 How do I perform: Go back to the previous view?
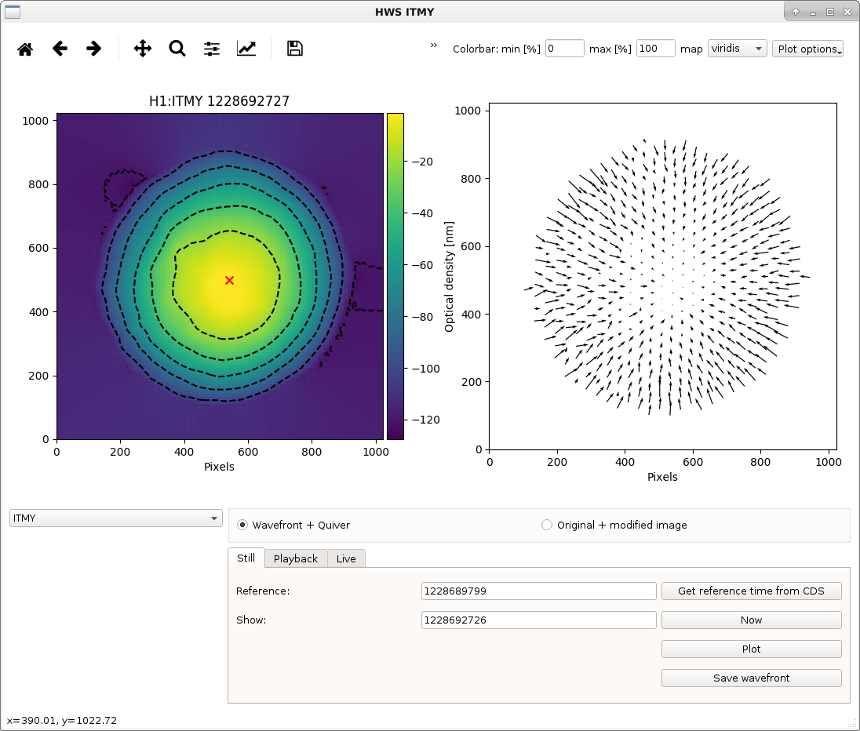click(60, 49)
